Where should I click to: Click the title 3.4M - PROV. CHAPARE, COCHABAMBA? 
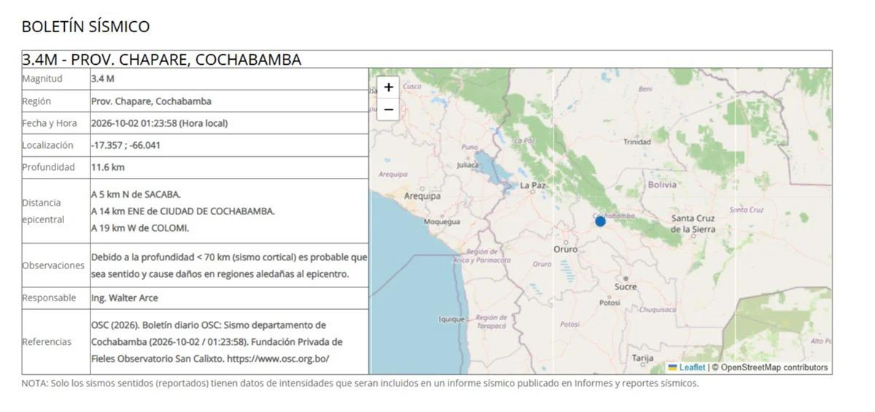(161, 60)
